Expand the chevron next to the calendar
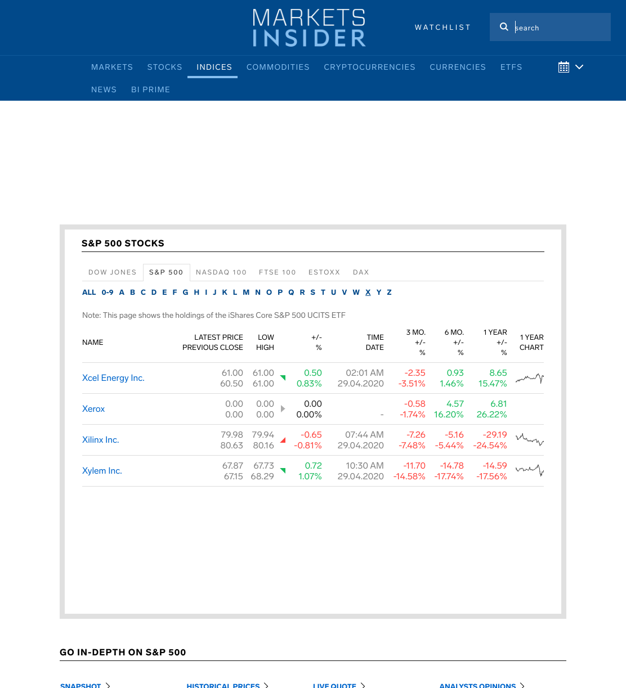This screenshot has height=688, width=626. point(579,67)
